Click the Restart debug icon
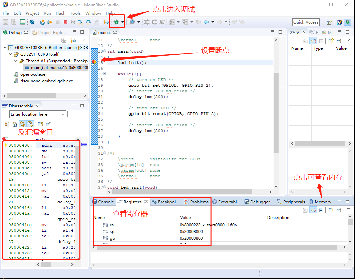The width and height of the screenshot is (355, 279). coord(42,22)
